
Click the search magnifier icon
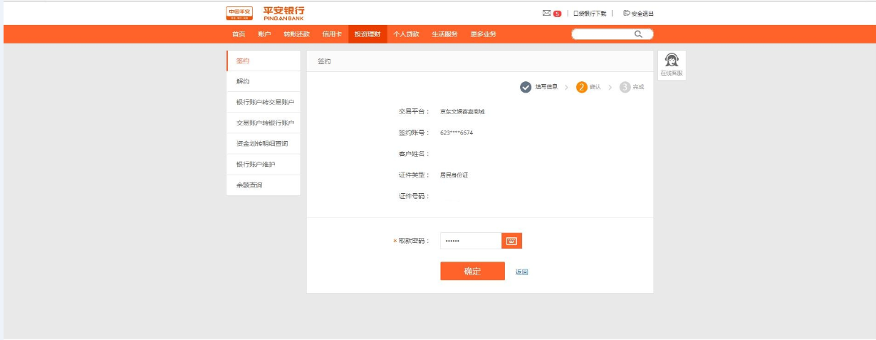coord(638,34)
